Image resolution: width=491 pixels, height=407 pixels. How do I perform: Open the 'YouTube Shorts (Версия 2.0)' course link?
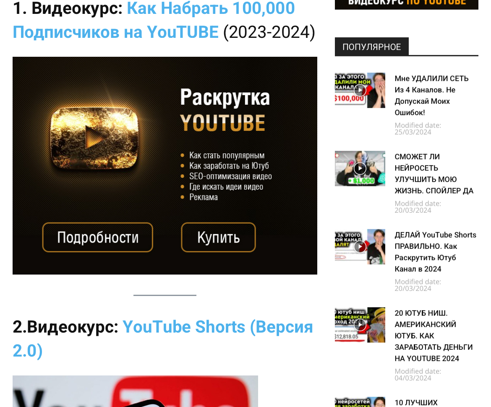163,338
